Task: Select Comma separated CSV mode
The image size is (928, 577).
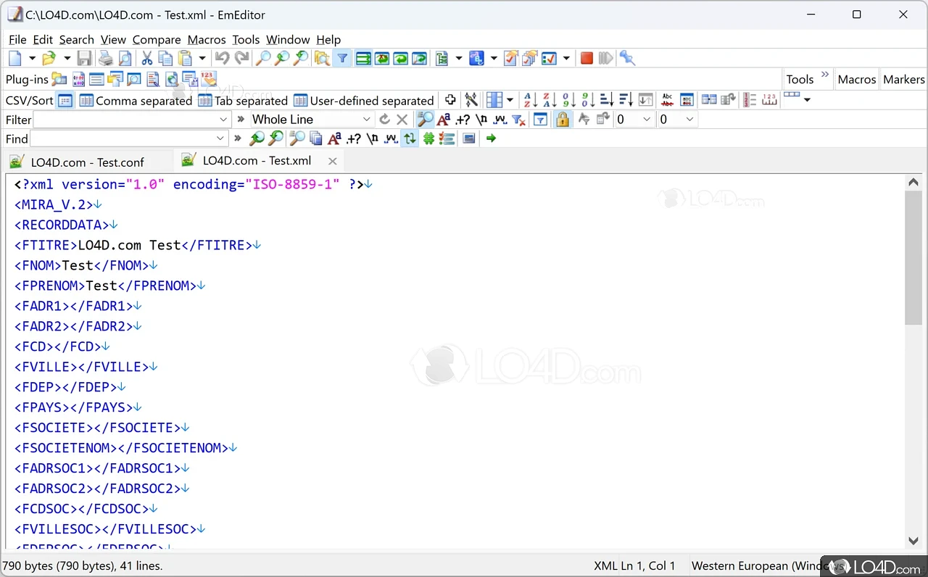Action: [136, 101]
